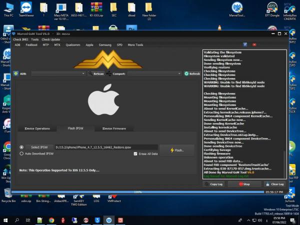The width and height of the screenshot is (300, 225).
Task: Open the Check Update menu
Action: click(x=51, y=39)
